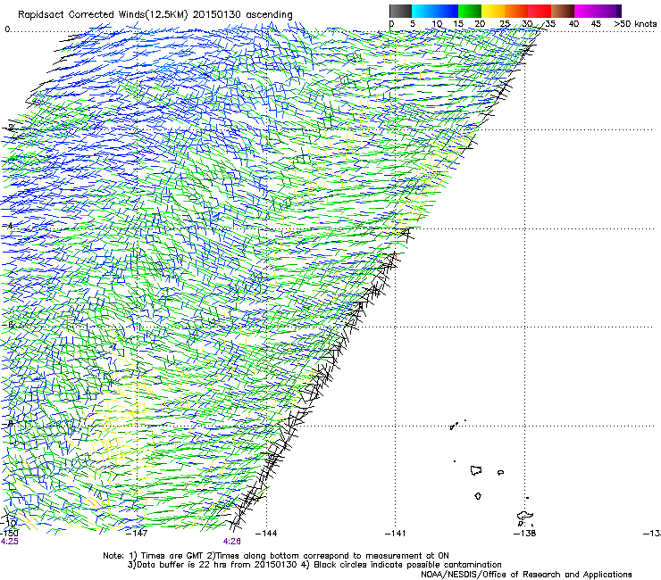Click the purple '4:25' overpass time label
The width and height of the screenshot is (661, 580).
(x=10, y=542)
